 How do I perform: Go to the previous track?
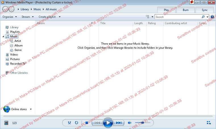tap(97, 123)
